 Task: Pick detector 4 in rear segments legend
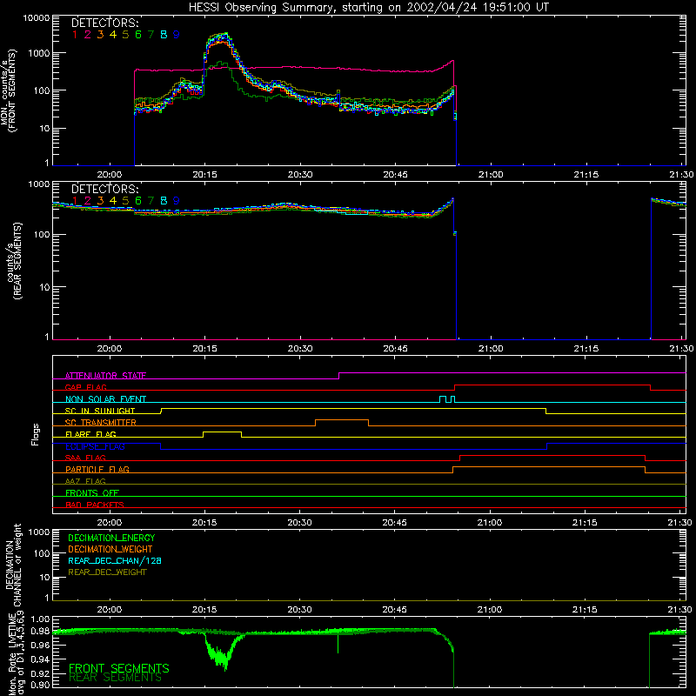113,201
